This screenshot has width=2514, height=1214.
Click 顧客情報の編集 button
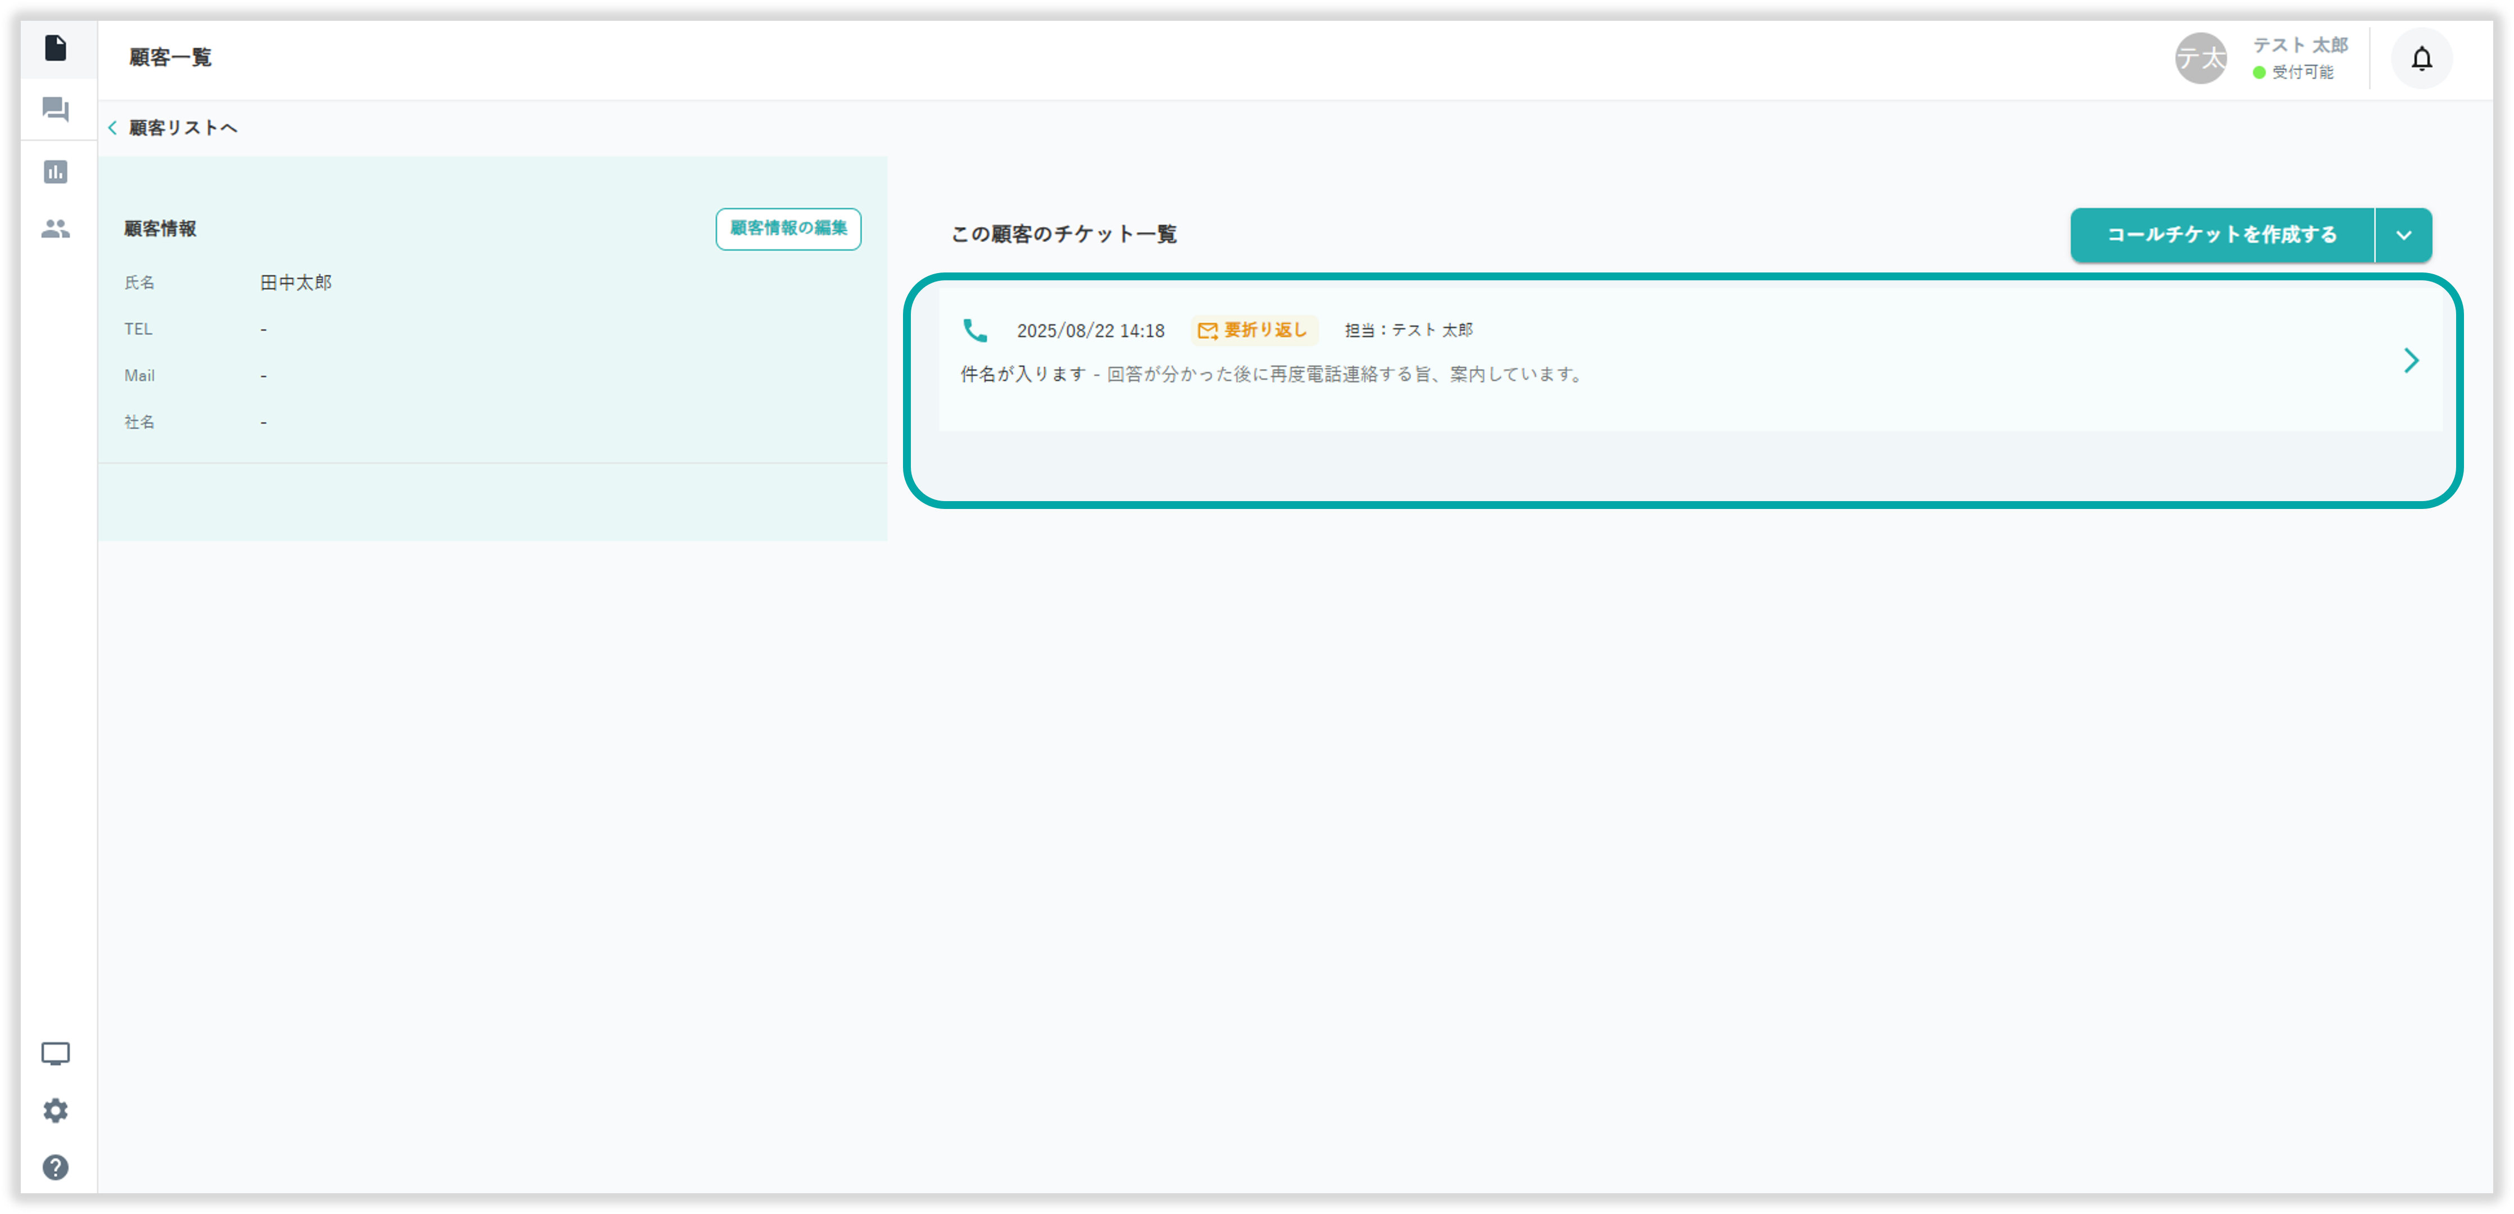pyautogui.click(x=788, y=228)
